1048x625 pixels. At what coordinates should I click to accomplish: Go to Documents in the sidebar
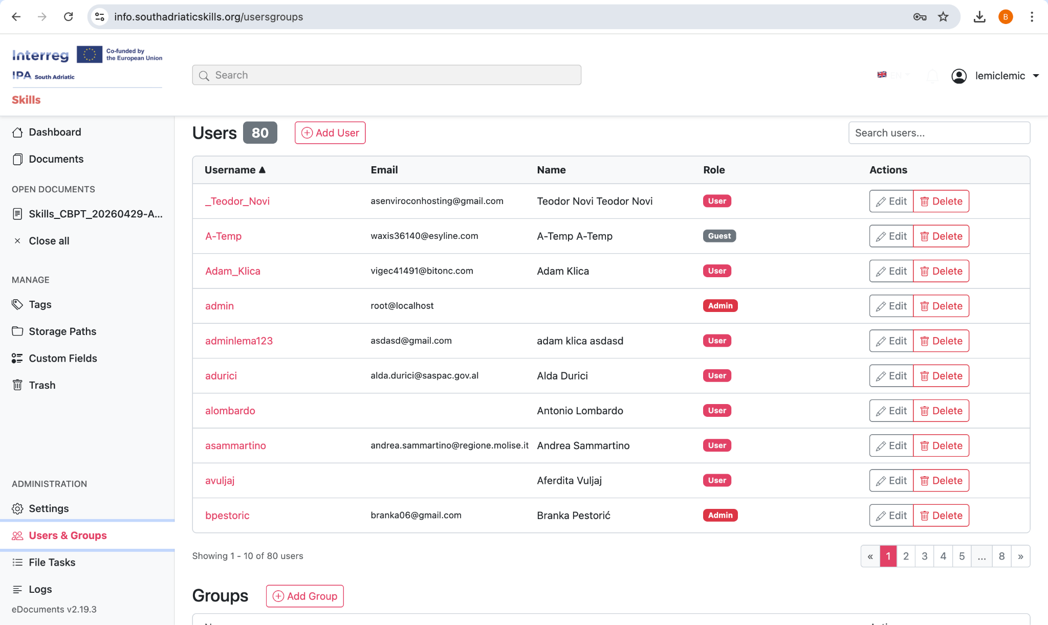pos(56,159)
